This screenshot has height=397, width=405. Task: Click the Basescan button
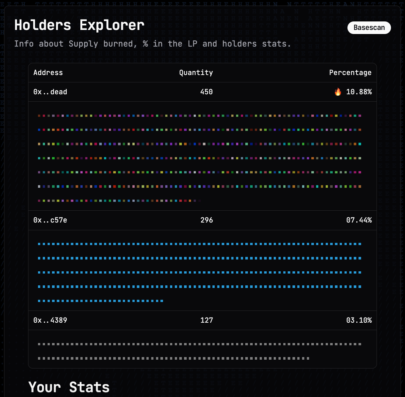coord(369,28)
